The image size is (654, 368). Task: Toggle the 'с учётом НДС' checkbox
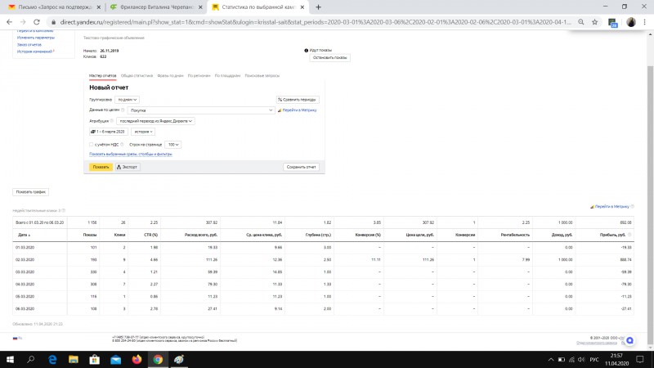[x=92, y=145]
